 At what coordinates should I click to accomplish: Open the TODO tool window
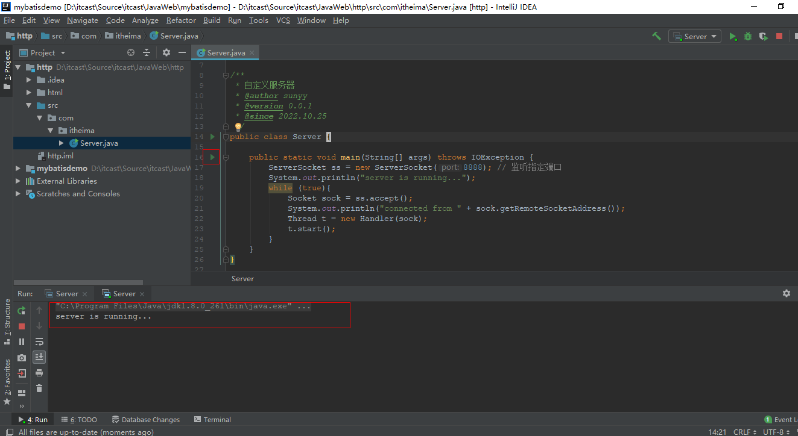[78, 420]
